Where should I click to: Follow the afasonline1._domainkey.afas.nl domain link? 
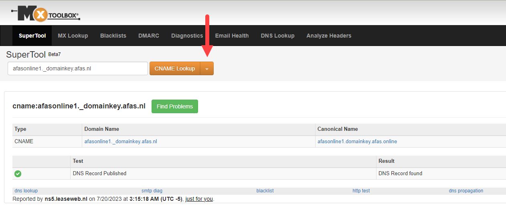click(121, 142)
